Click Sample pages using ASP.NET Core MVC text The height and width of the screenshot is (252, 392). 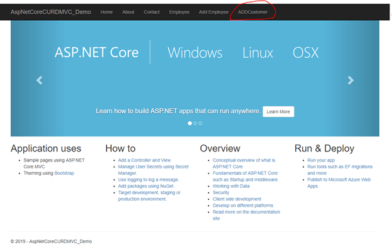[x=54, y=163]
